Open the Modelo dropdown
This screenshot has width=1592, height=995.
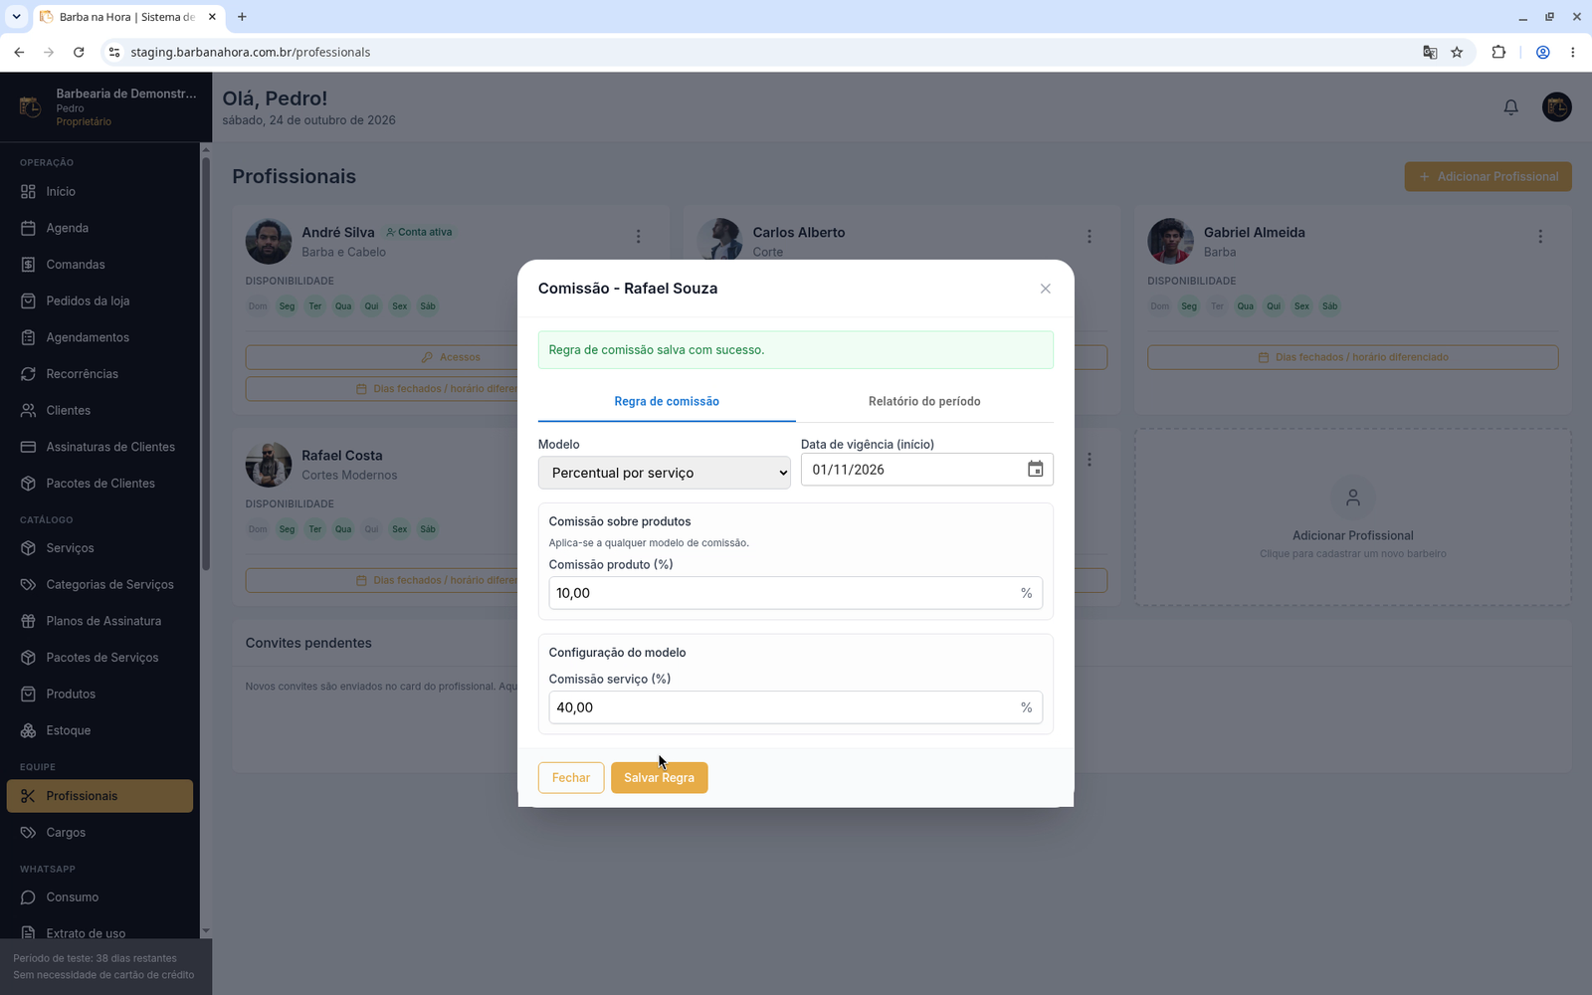[664, 473]
